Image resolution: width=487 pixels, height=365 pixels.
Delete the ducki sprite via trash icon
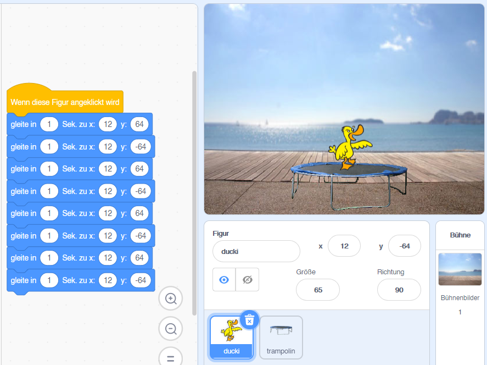click(249, 319)
